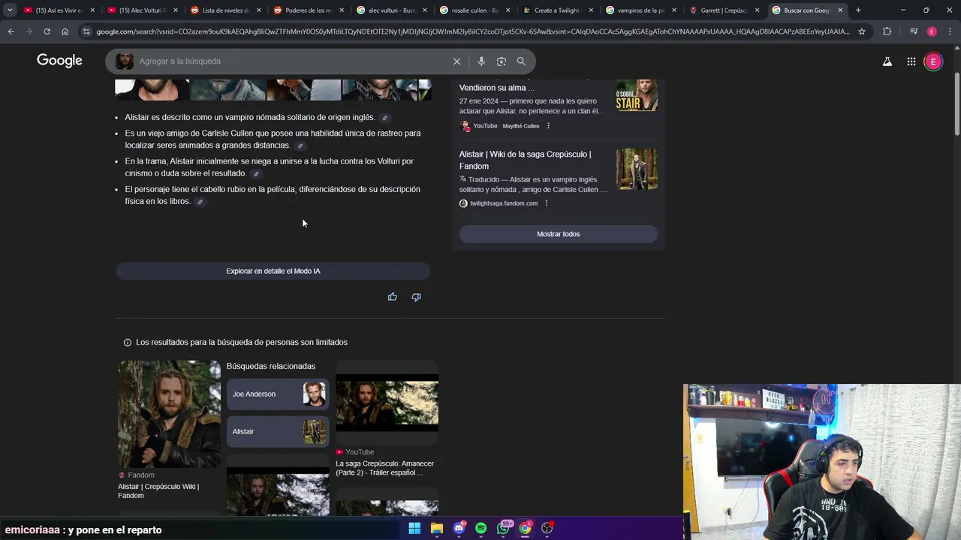Start voice search with the microphone icon
Screen dimensions: 961x540
click(x=481, y=61)
